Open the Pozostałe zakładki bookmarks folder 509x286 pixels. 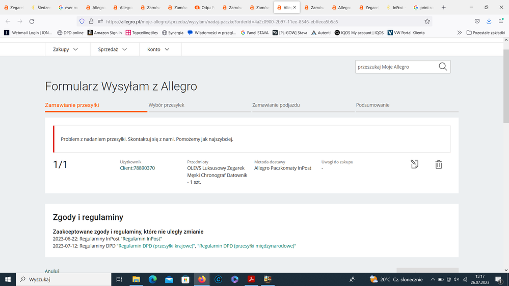point(486,33)
